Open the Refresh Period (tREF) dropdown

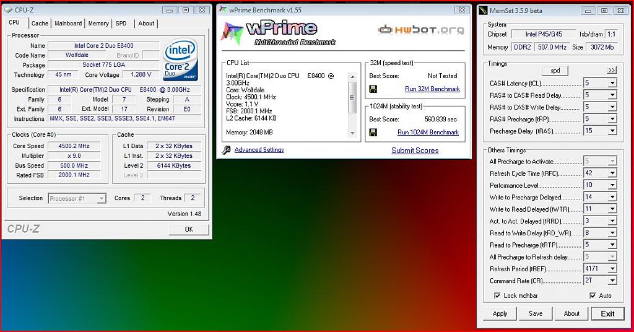(612, 269)
